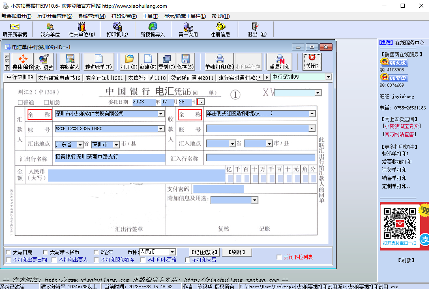Switch to 设计模式 design mode
The image size is (429, 289).
click(x=43, y=62)
